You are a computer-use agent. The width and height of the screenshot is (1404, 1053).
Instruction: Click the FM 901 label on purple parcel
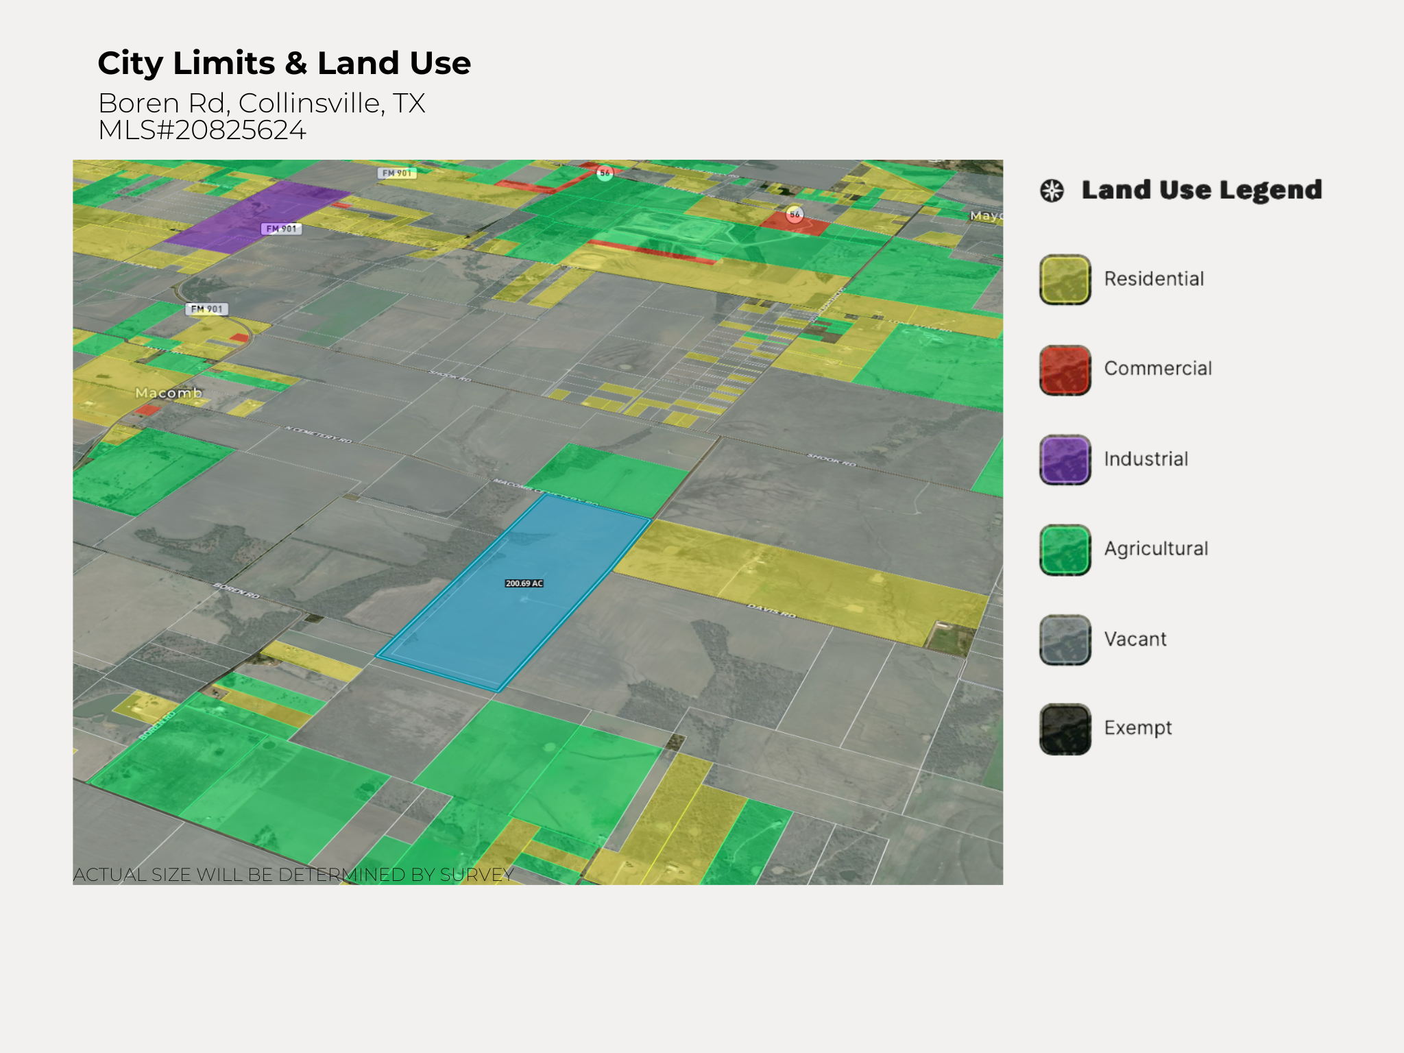click(282, 229)
